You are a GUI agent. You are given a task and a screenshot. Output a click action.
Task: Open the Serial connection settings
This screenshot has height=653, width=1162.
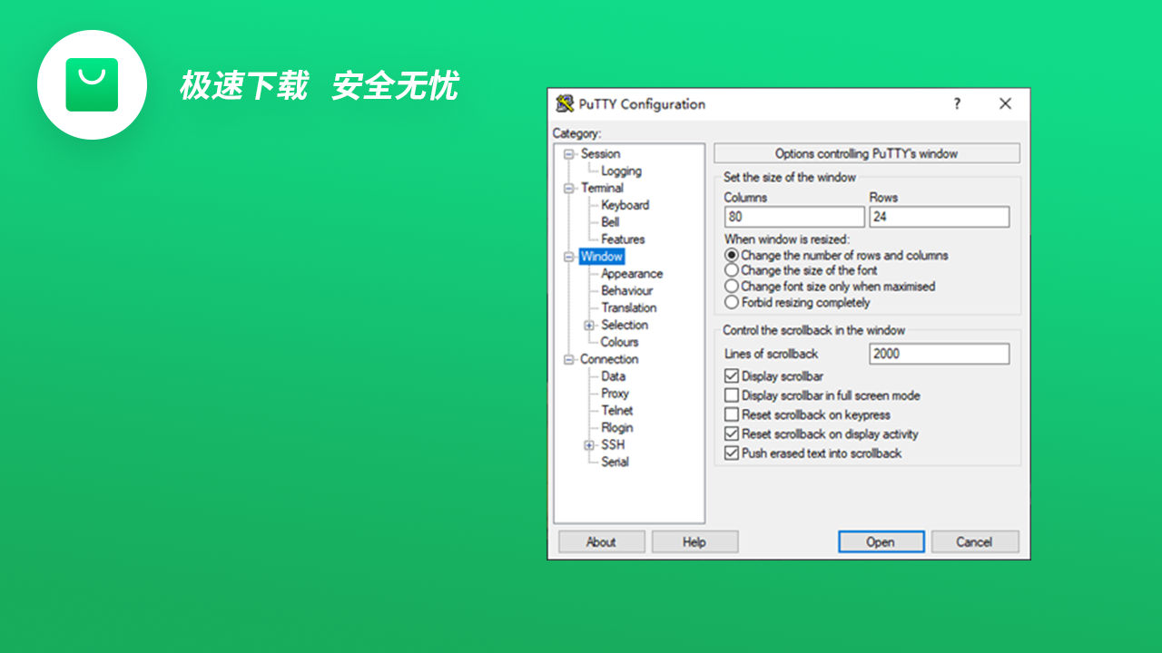coord(615,462)
